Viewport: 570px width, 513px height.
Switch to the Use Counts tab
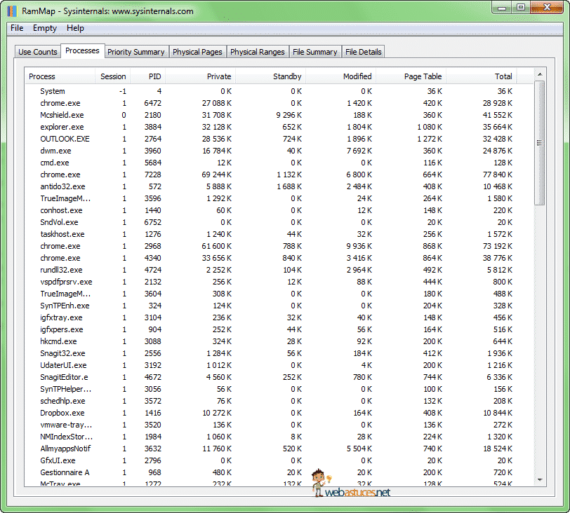pyautogui.click(x=38, y=52)
